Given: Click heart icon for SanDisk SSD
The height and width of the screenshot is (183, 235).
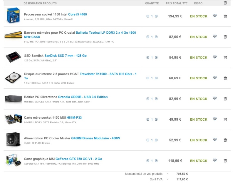Looking at the screenshot, I should (215, 57).
